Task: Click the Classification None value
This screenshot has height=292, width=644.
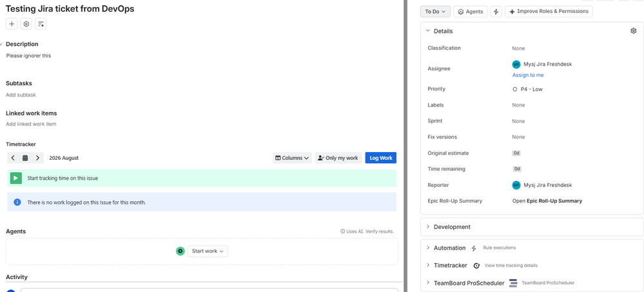Action: [x=518, y=48]
